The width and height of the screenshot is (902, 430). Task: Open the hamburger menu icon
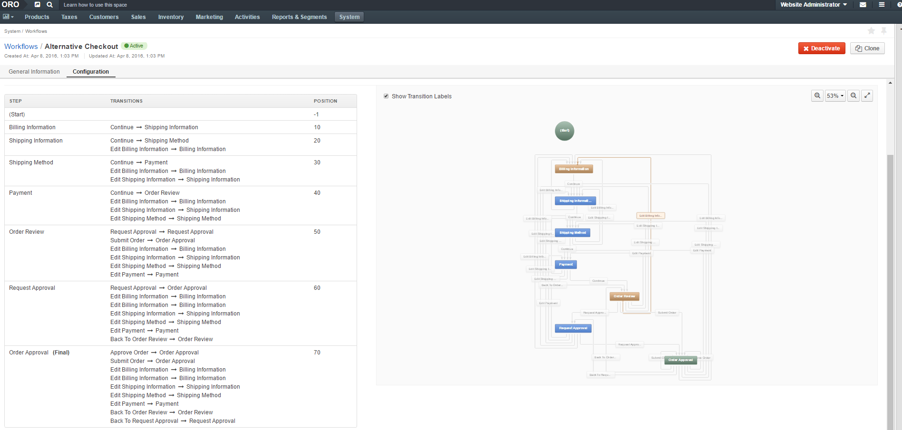[x=882, y=5]
